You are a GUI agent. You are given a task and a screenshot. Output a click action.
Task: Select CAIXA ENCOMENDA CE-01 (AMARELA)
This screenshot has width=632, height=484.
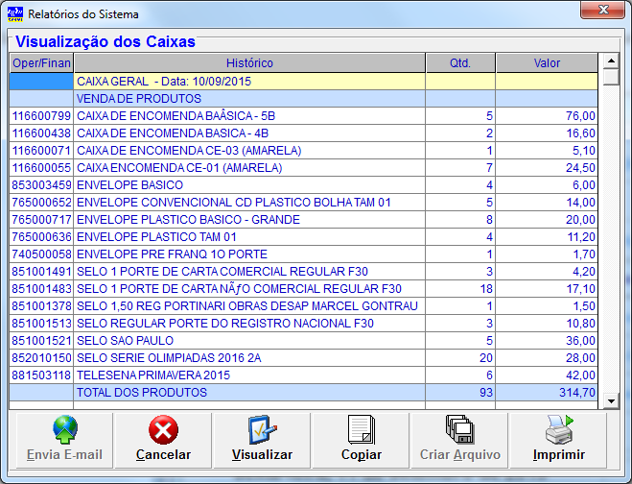304,168
